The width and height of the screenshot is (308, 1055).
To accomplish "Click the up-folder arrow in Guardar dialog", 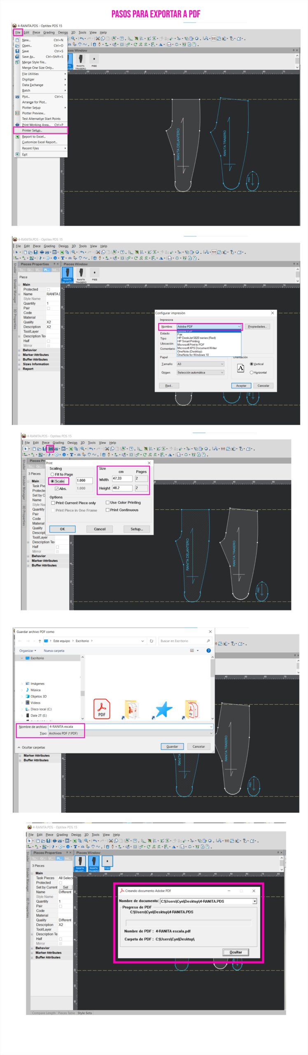I will [40, 641].
